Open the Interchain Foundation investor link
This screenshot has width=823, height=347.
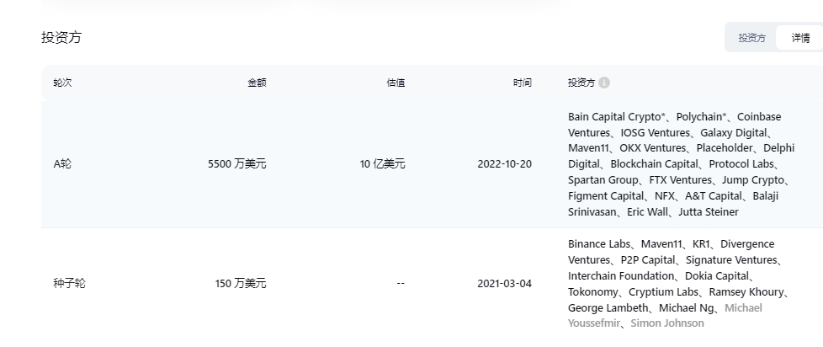pyautogui.click(x=621, y=275)
